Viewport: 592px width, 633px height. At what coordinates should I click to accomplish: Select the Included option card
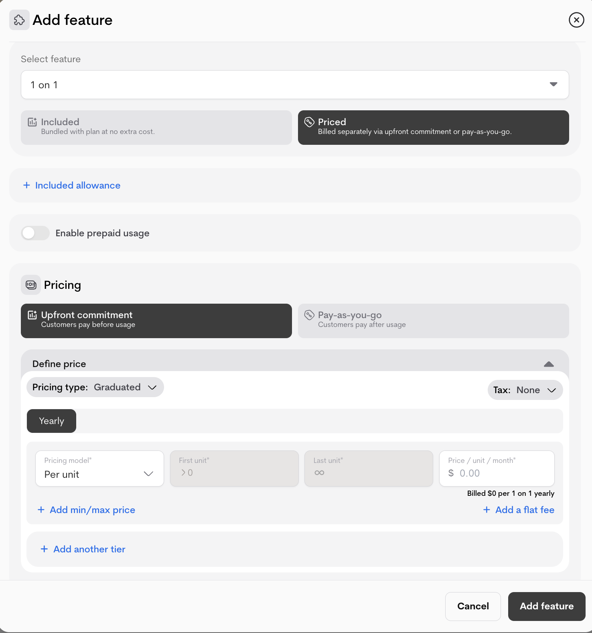(x=156, y=127)
